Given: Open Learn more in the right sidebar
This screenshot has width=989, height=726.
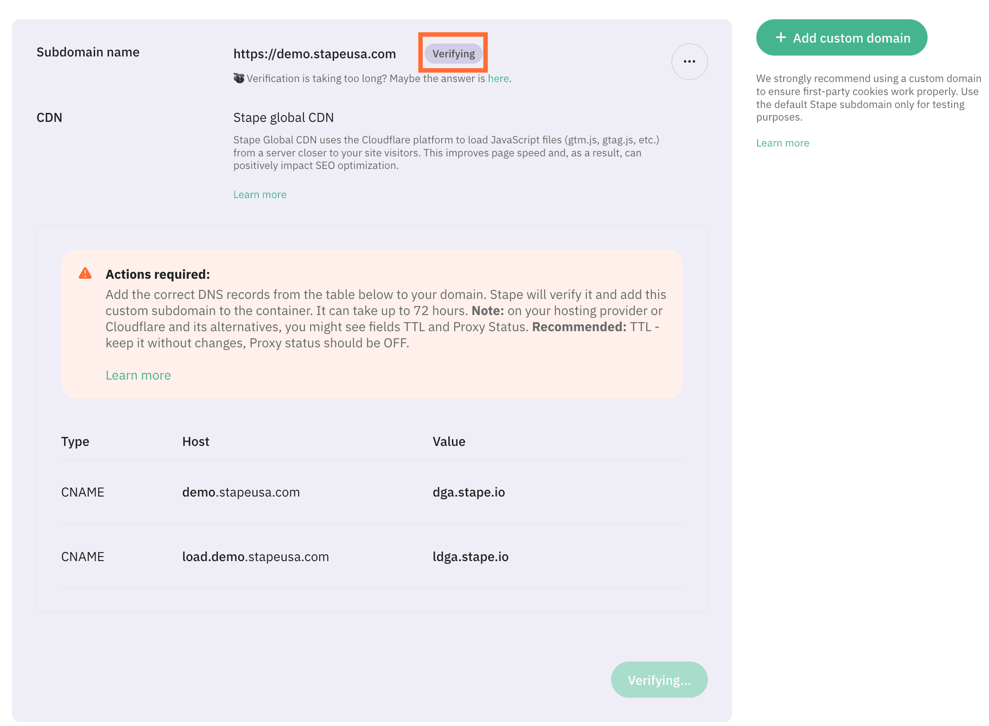Looking at the screenshot, I should 782,143.
